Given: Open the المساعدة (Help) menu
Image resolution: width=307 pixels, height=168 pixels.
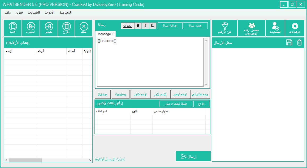Looking at the screenshot, I should click(x=65, y=12).
